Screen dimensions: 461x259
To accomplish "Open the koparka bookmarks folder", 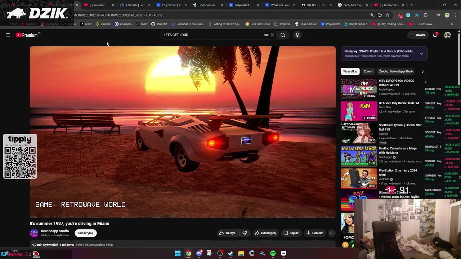I will click(282, 24).
